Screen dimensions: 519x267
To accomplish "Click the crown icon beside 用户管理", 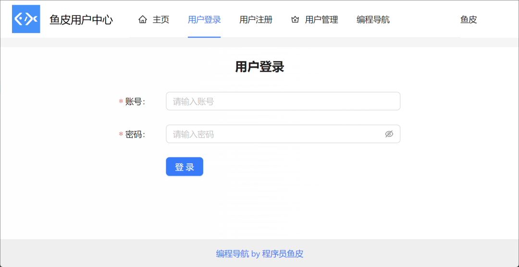I will pyautogui.click(x=295, y=20).
